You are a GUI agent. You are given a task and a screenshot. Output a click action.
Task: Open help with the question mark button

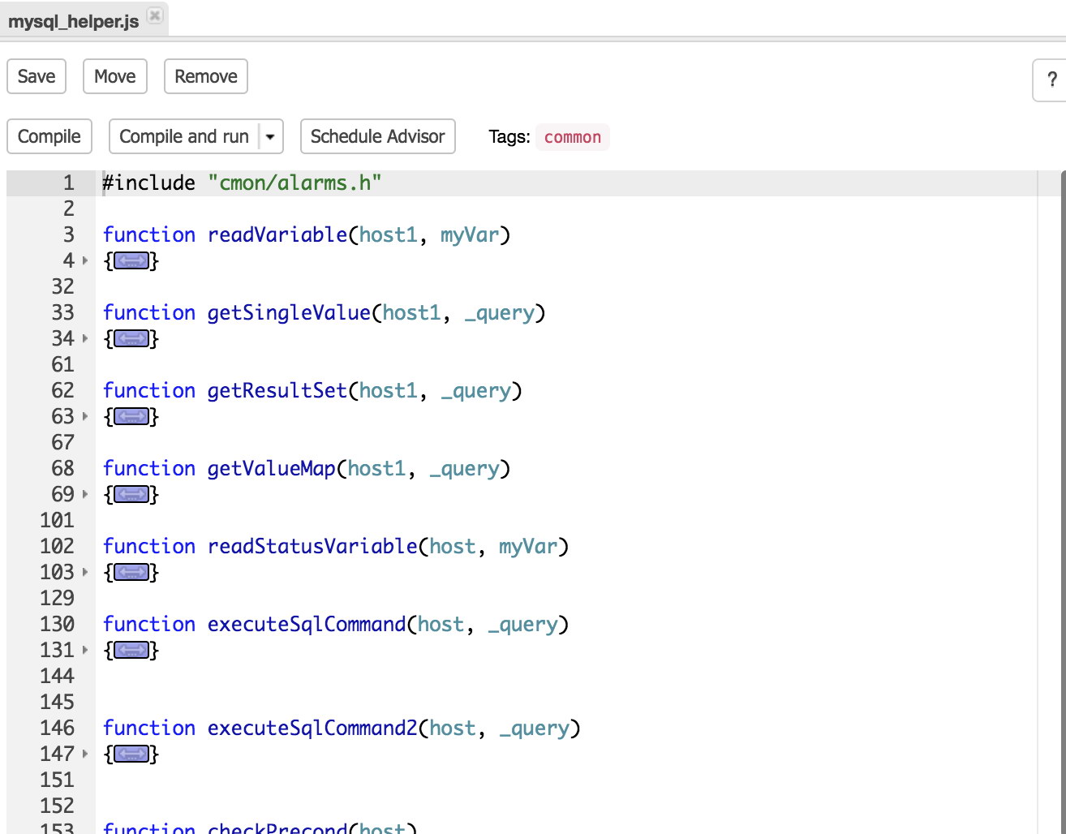(1051, 80)
